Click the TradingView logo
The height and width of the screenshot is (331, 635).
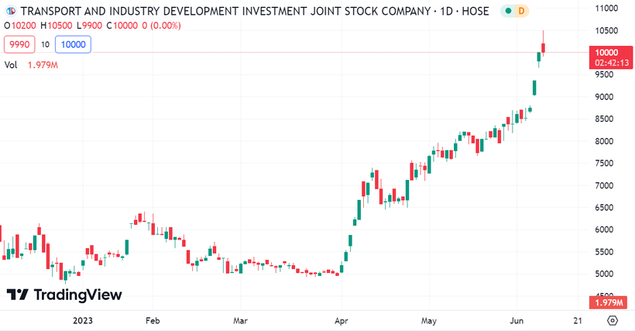click(64, 295)
